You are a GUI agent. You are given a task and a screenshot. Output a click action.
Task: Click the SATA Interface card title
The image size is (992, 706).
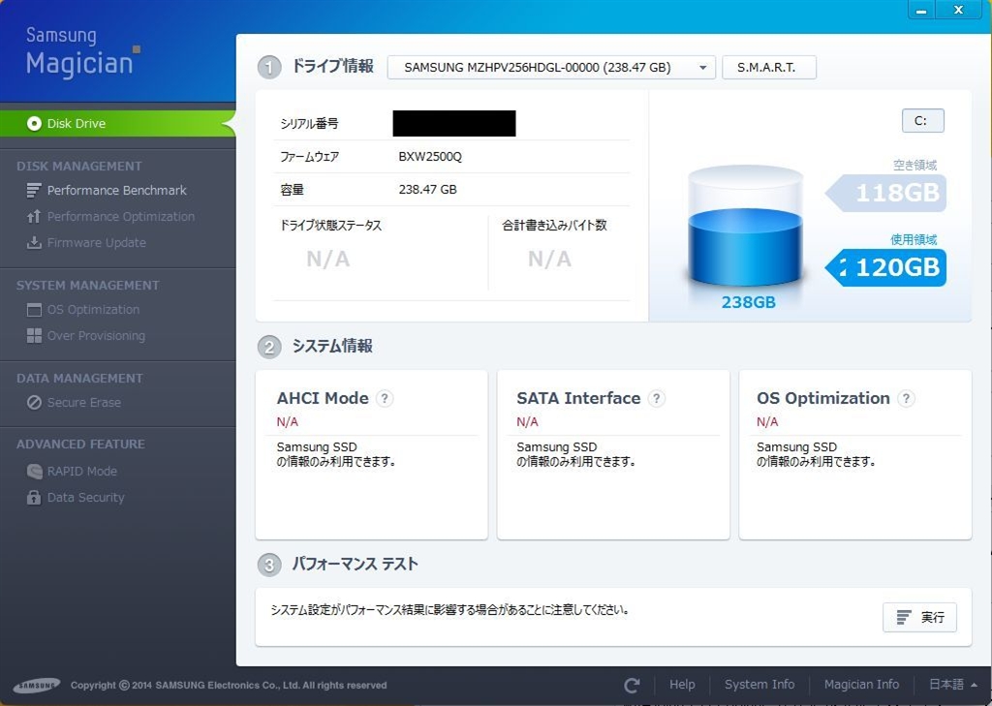[578, 399]
